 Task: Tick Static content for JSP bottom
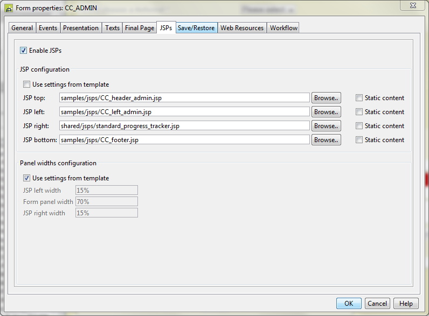pyautogui.click(x=359, y=140)
